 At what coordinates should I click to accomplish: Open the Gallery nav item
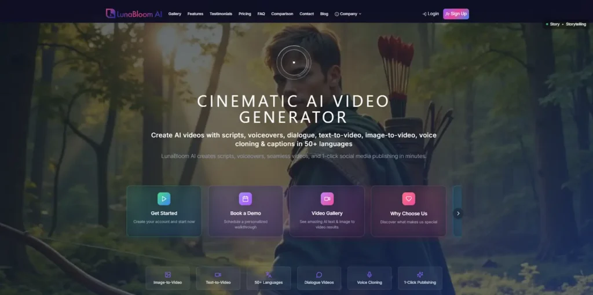[x=175, y=14]
